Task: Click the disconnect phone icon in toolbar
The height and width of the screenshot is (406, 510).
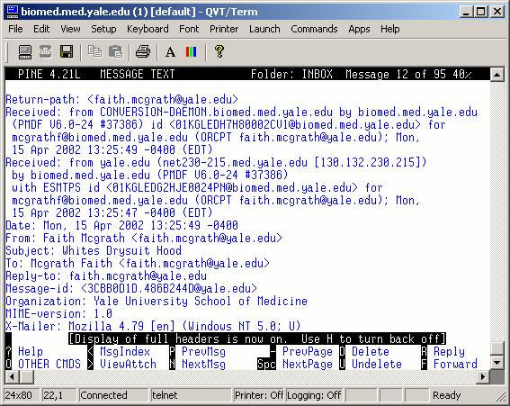Action: (46, 52)
